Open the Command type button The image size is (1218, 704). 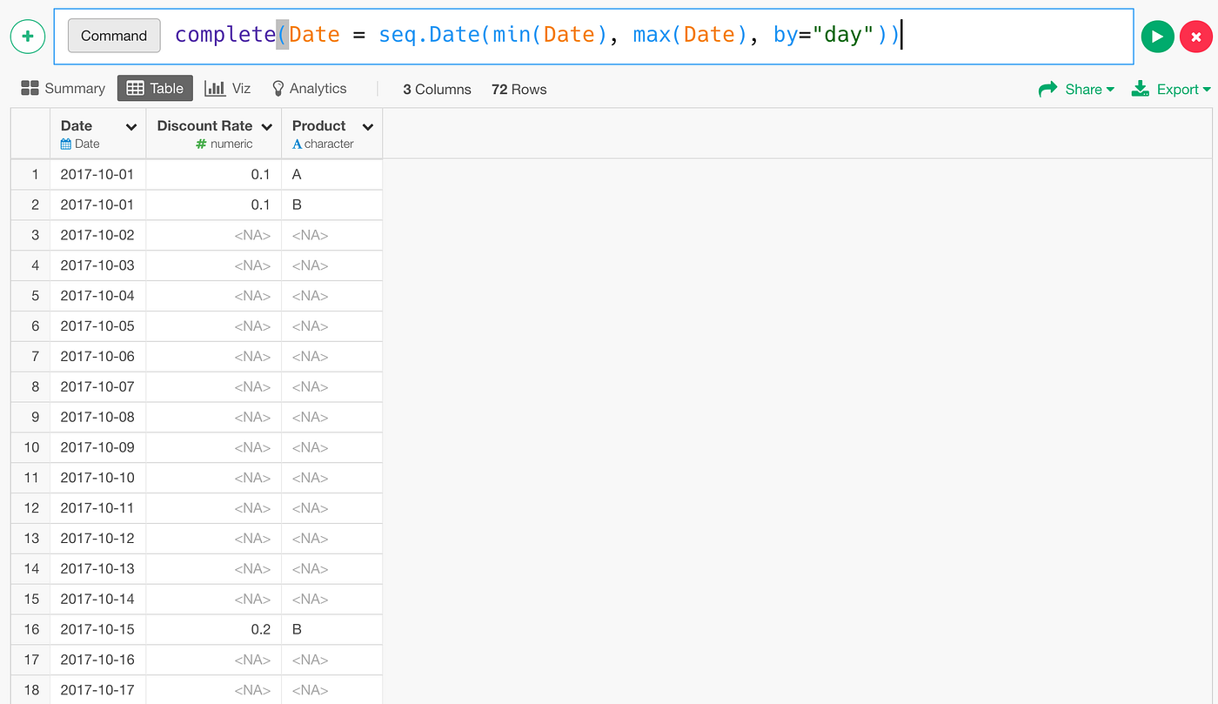tap(114, 36)
